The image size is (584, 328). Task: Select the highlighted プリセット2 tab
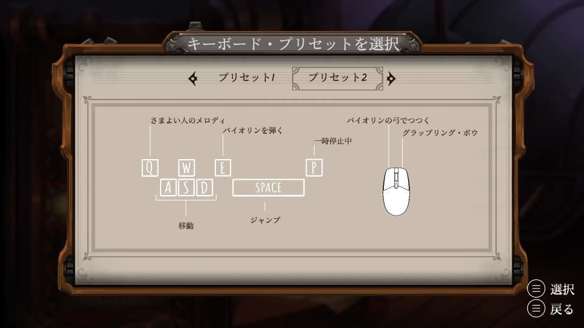tap(338, 78)
